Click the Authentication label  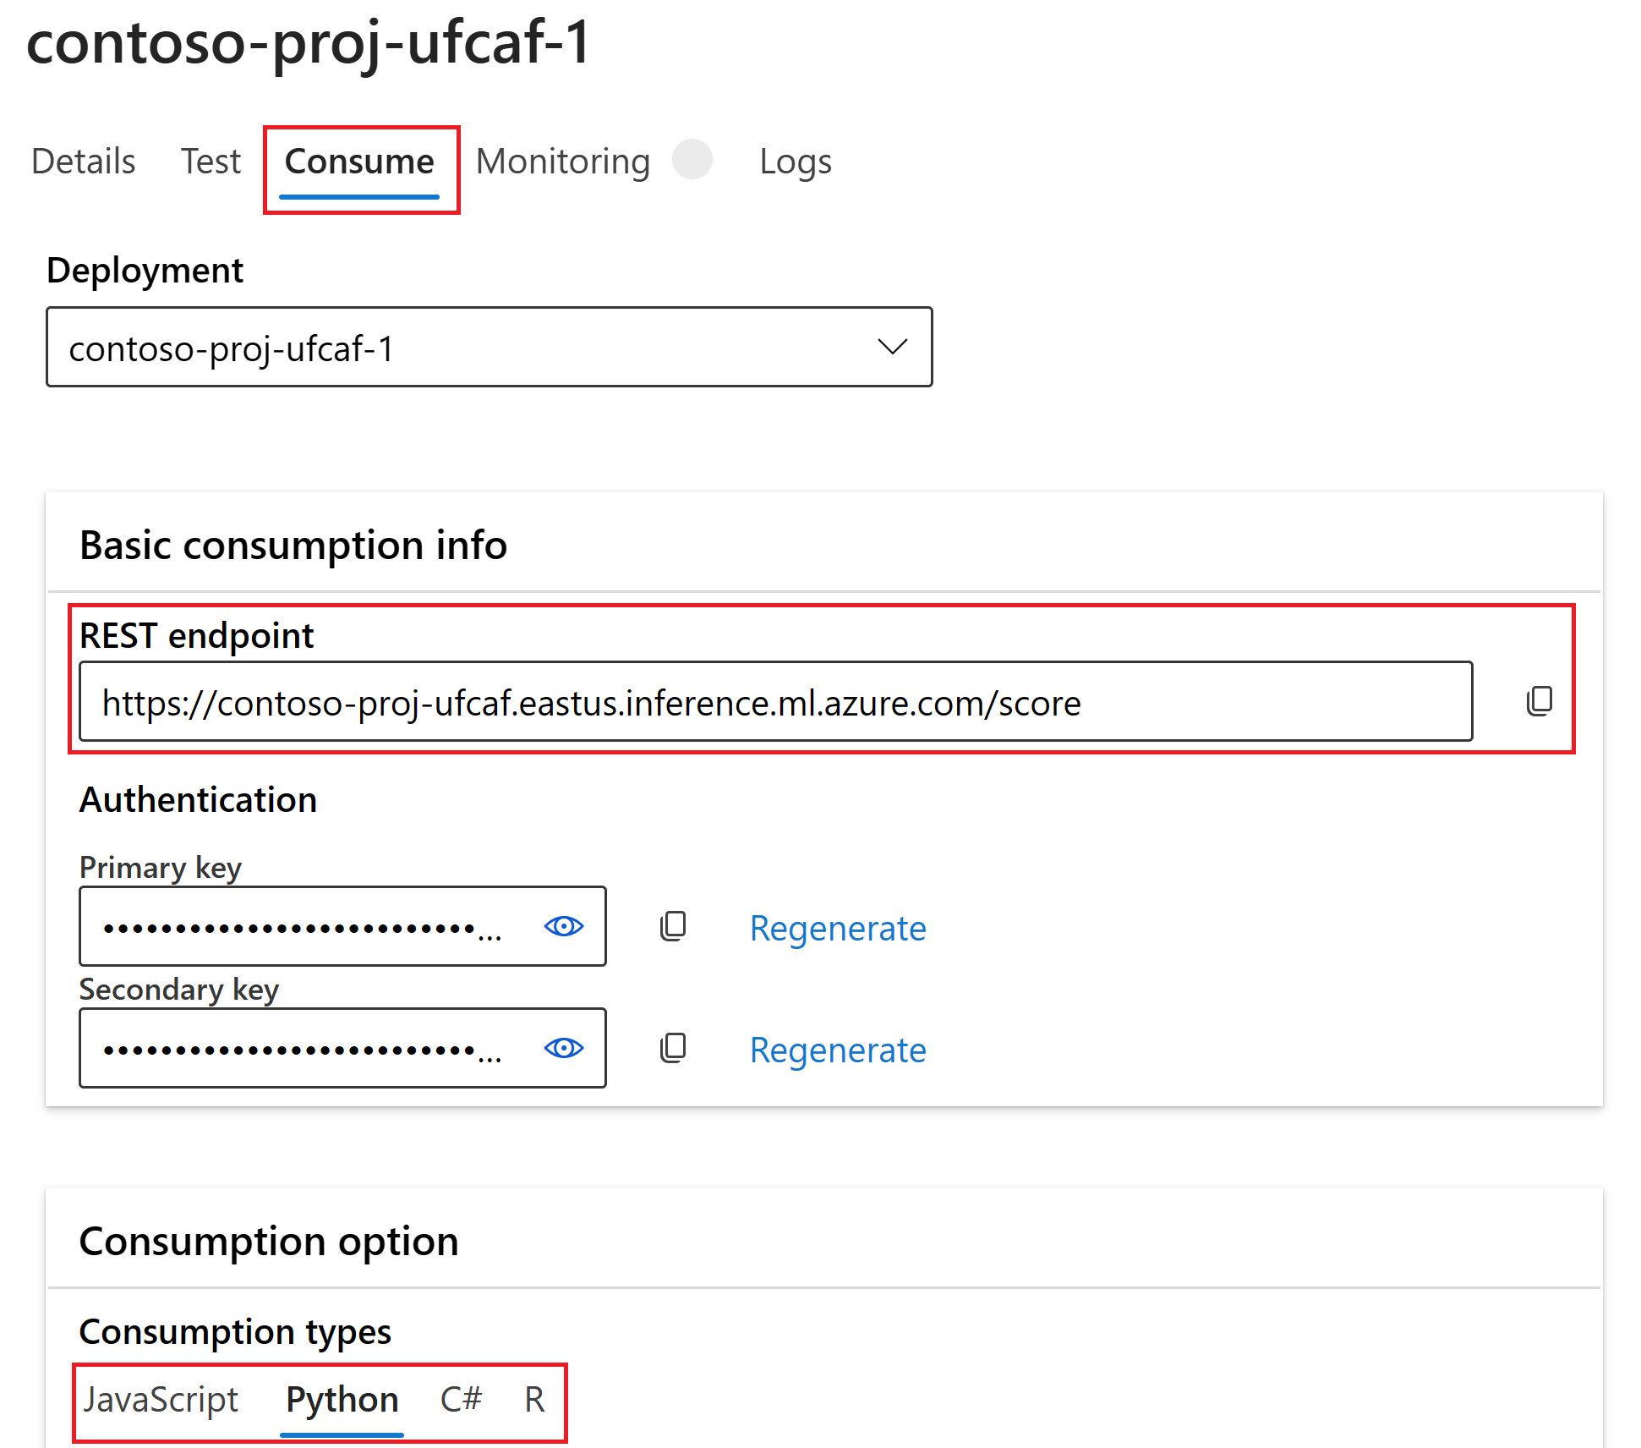pyautogui.click(x=198, y=799)
